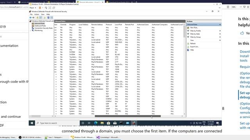Select Windows Defender Firewall root tree node
Viewport: 250px width, 140px height.
click(41, 21)
